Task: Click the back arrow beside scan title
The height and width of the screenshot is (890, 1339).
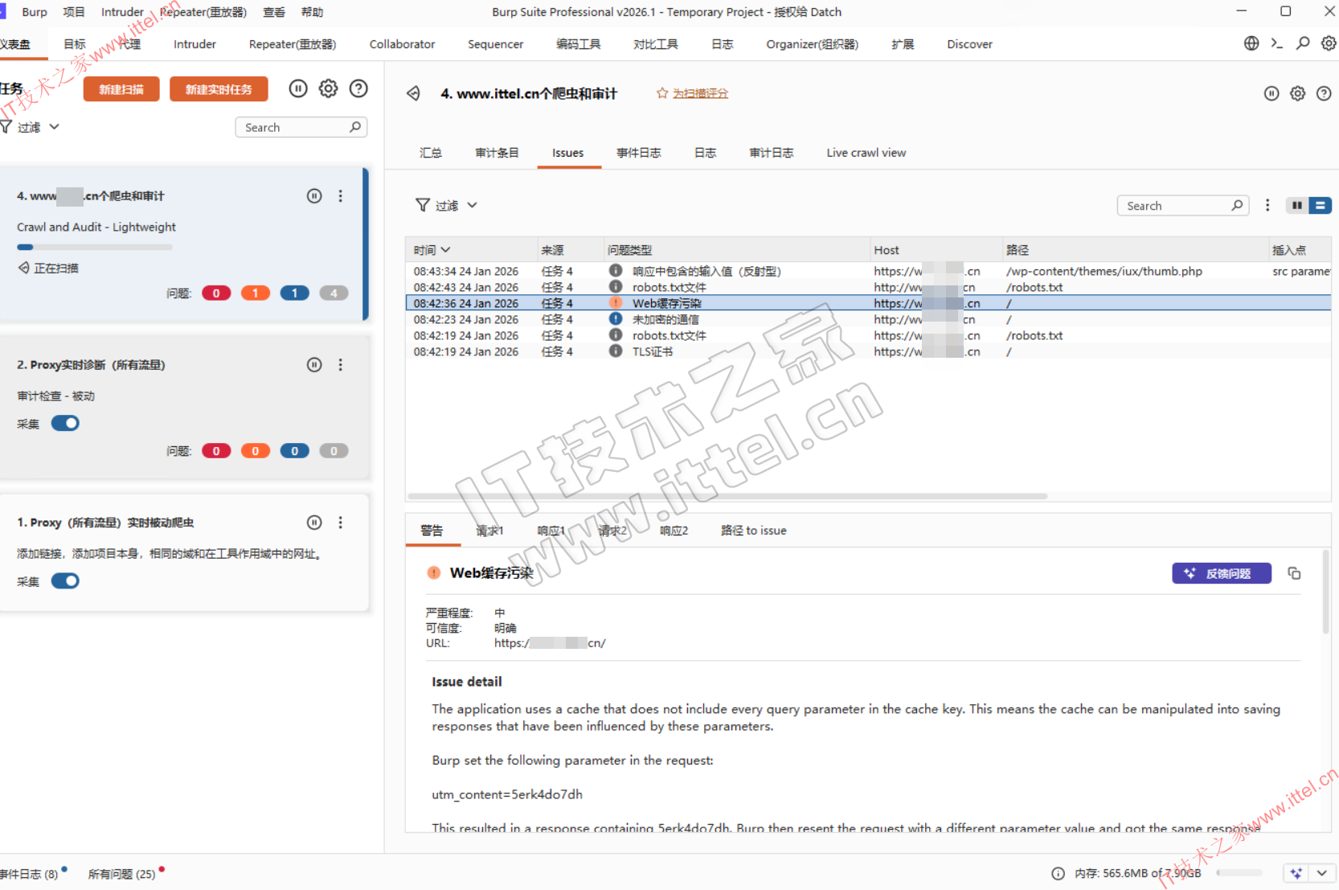Action: pyautogui.click(x=413, y=93)
